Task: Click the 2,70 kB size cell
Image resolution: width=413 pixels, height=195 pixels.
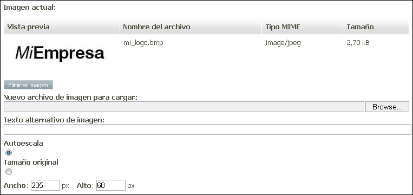Action: (x=358, y=43)
